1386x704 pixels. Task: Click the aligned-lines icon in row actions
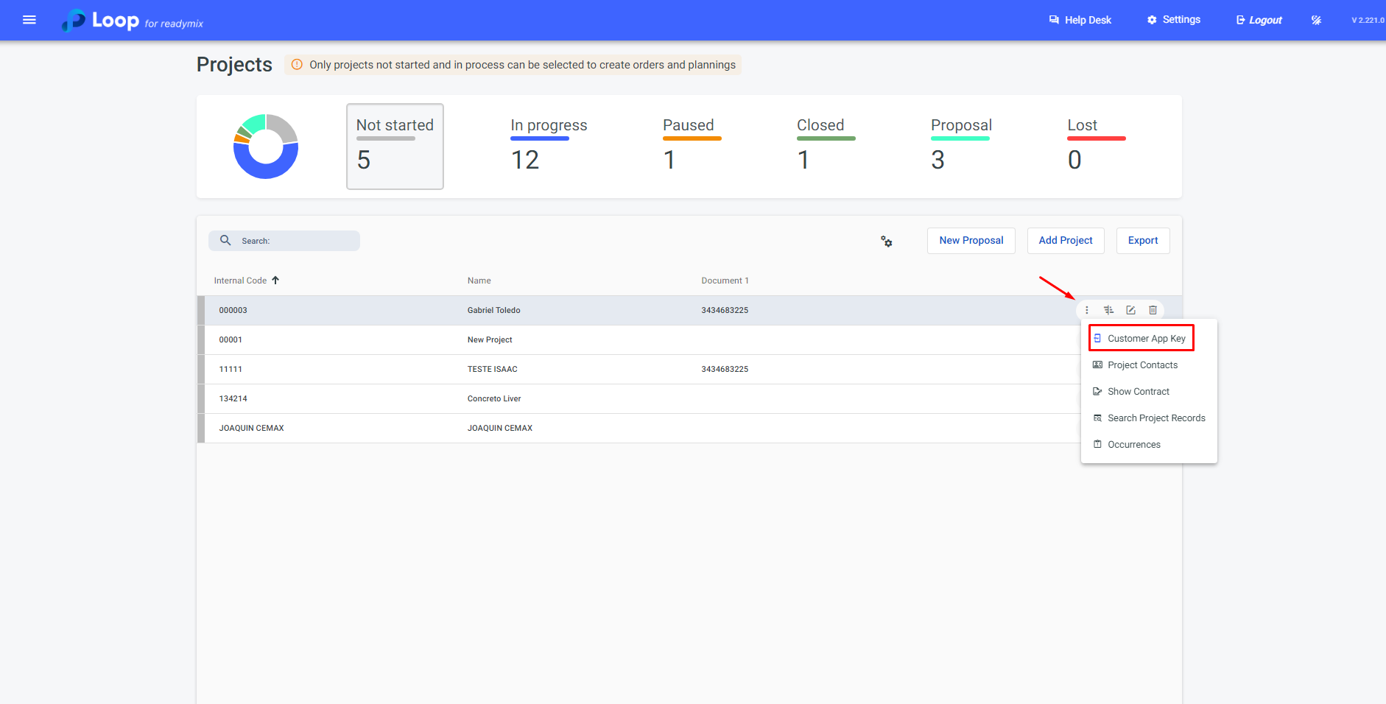point(1108,310)
